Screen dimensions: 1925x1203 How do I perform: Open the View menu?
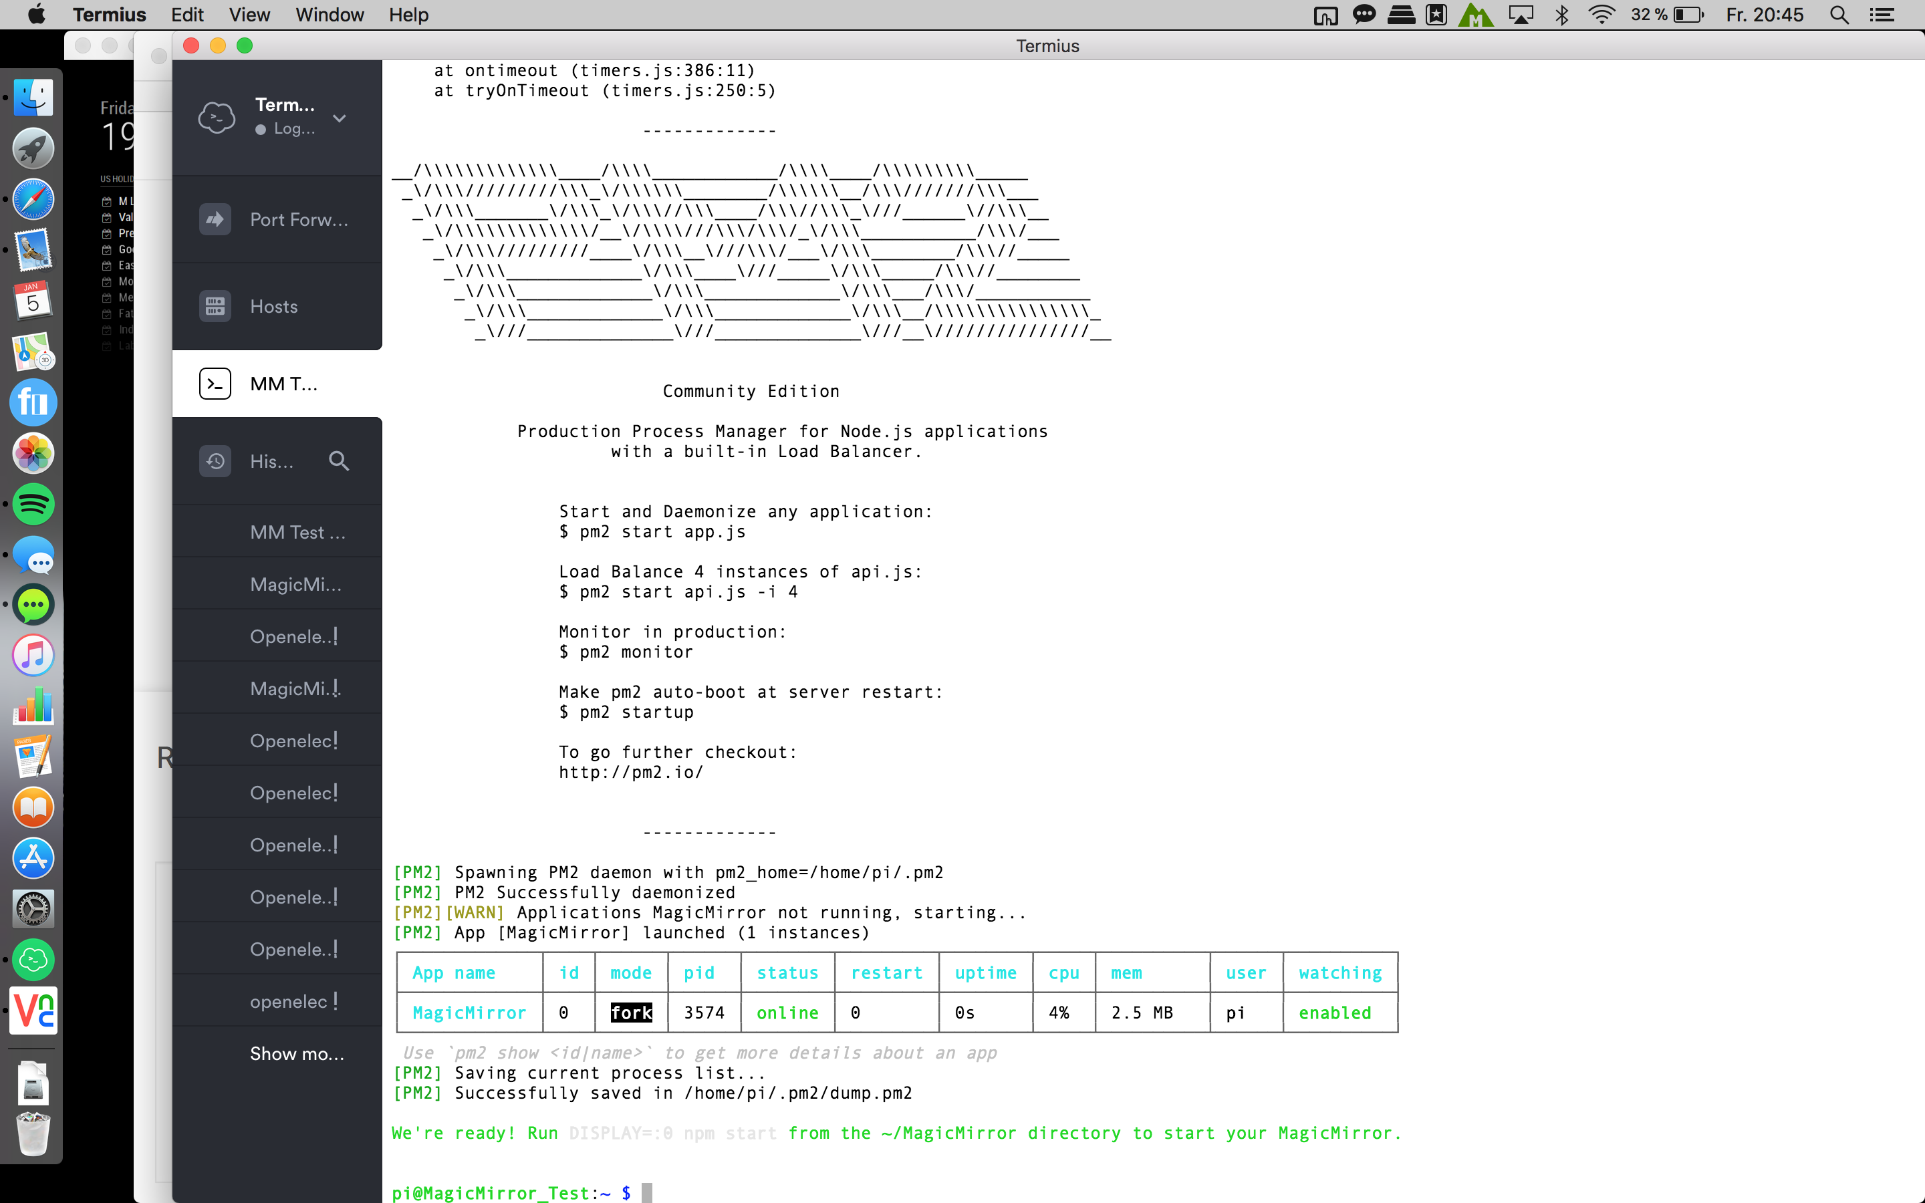tap(249, 15)
